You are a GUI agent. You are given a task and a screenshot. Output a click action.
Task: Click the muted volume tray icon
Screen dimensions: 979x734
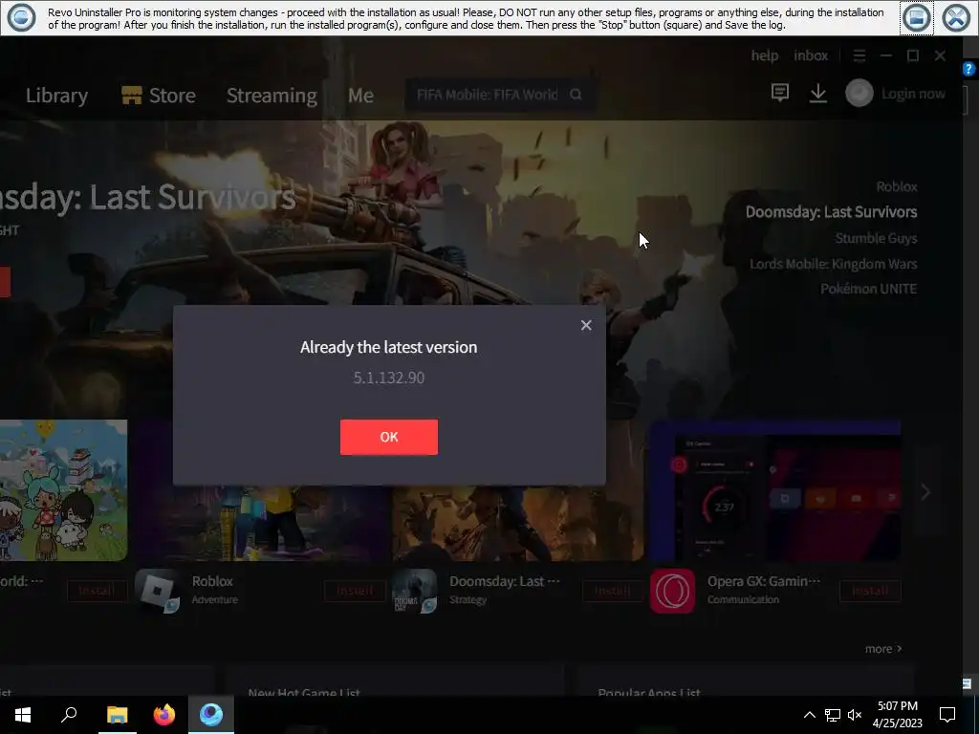855,715
